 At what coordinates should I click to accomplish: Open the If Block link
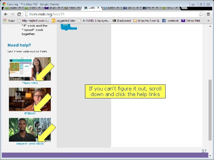30,113
